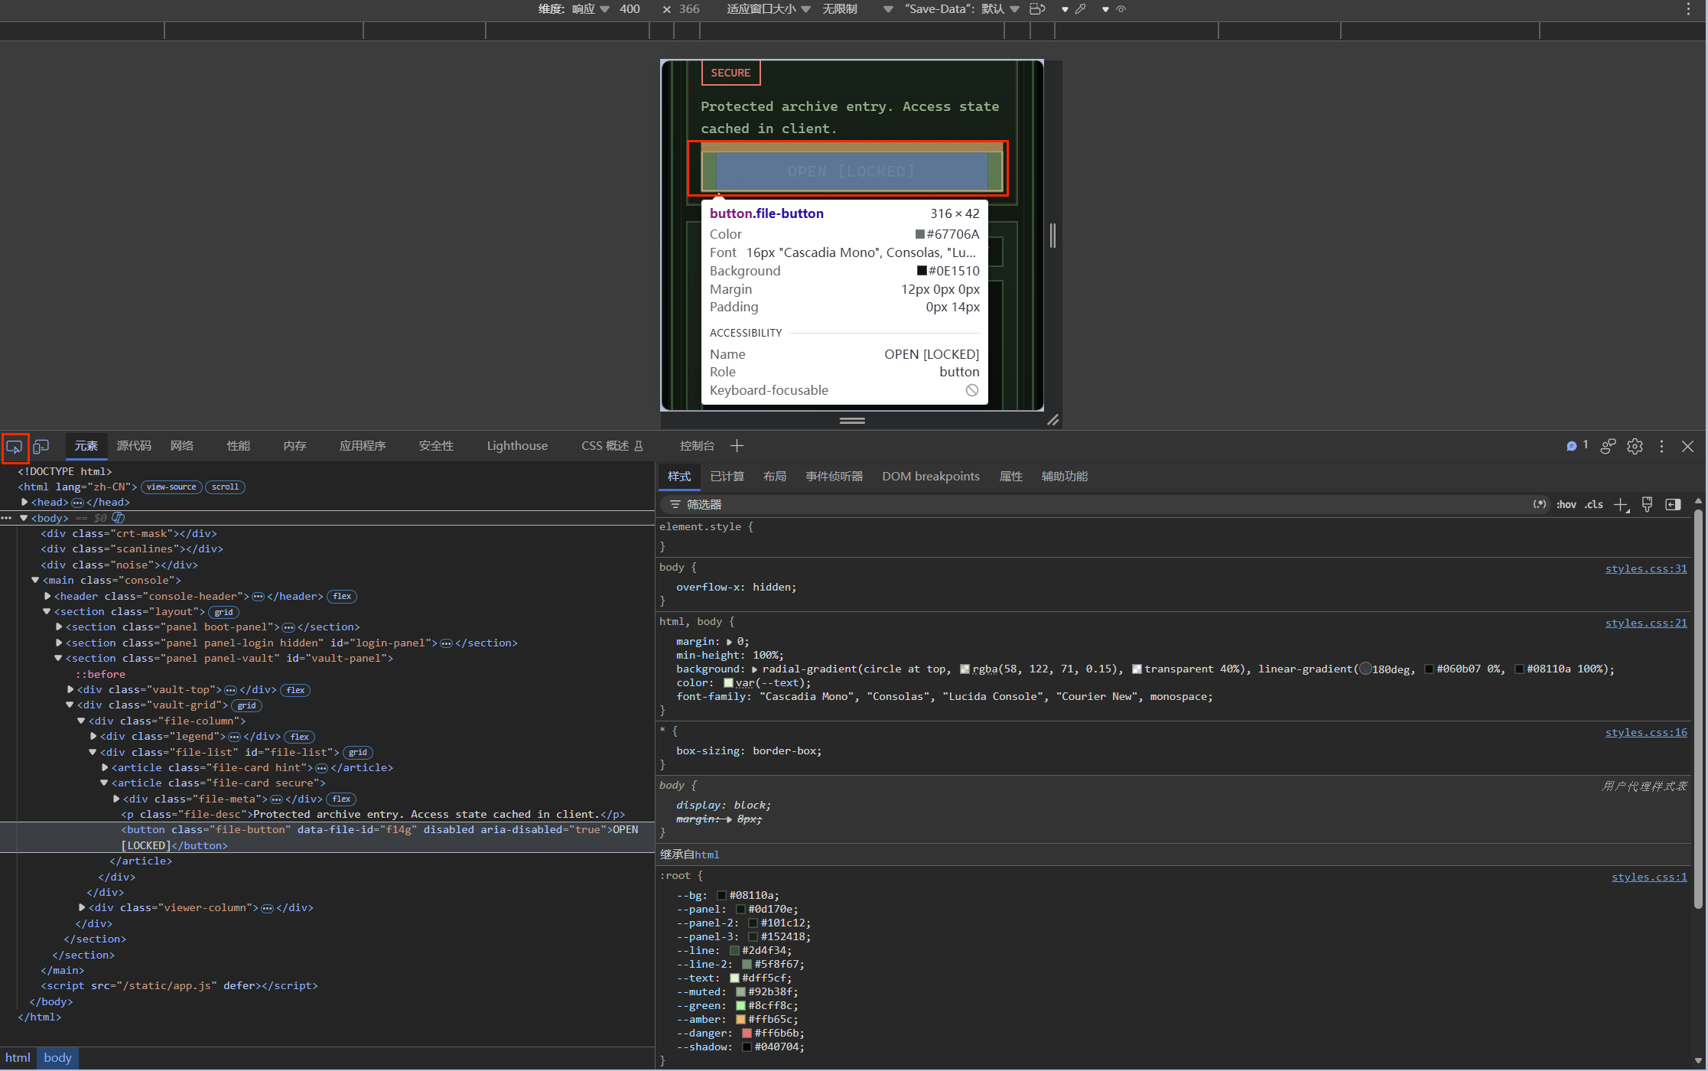1708x1071 pixels.
Task: Open styles.css:21 source link
Action: pyautogui.click(x=1645, y=623)
